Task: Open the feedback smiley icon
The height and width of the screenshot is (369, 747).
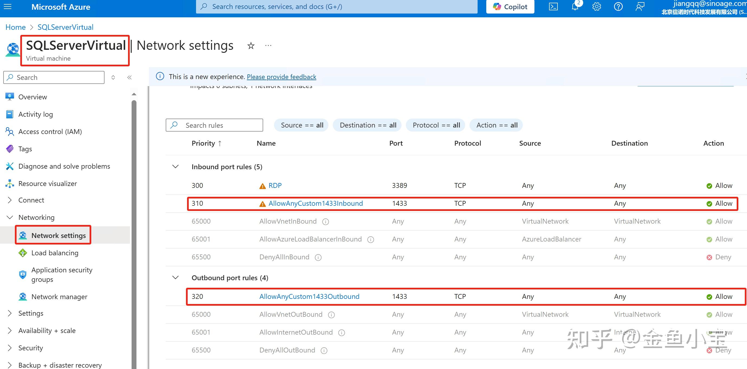Action: 640,6
